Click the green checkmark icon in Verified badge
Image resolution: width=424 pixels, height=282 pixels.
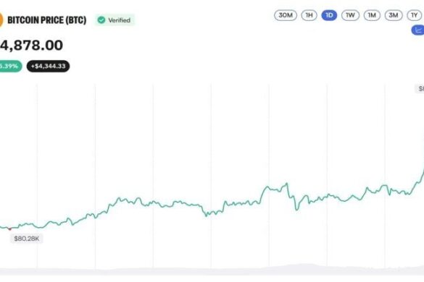(x=101, y=20)
